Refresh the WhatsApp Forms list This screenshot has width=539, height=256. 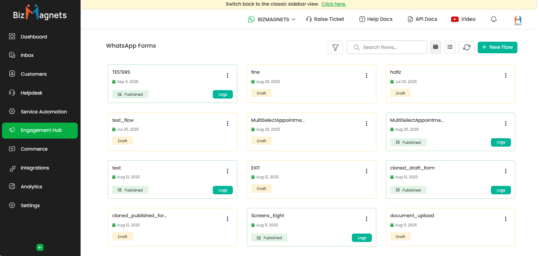tap(466, 47)
